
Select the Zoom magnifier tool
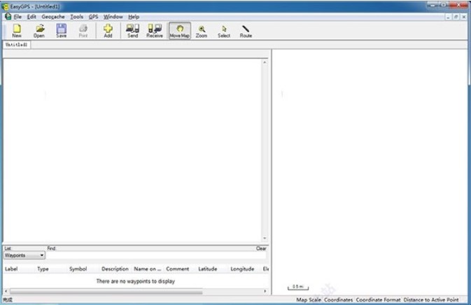[x=202, y=31]
